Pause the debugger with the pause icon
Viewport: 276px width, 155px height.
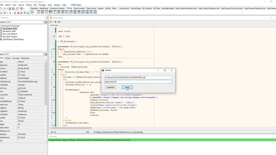click(15, 13)
